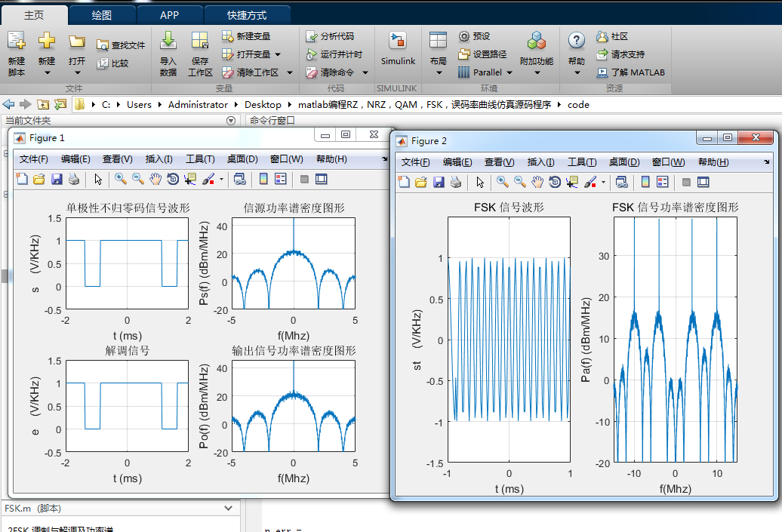Click Desktop in the address path
The width and height of the screenshot is (782, 532).
click(263, 105)
